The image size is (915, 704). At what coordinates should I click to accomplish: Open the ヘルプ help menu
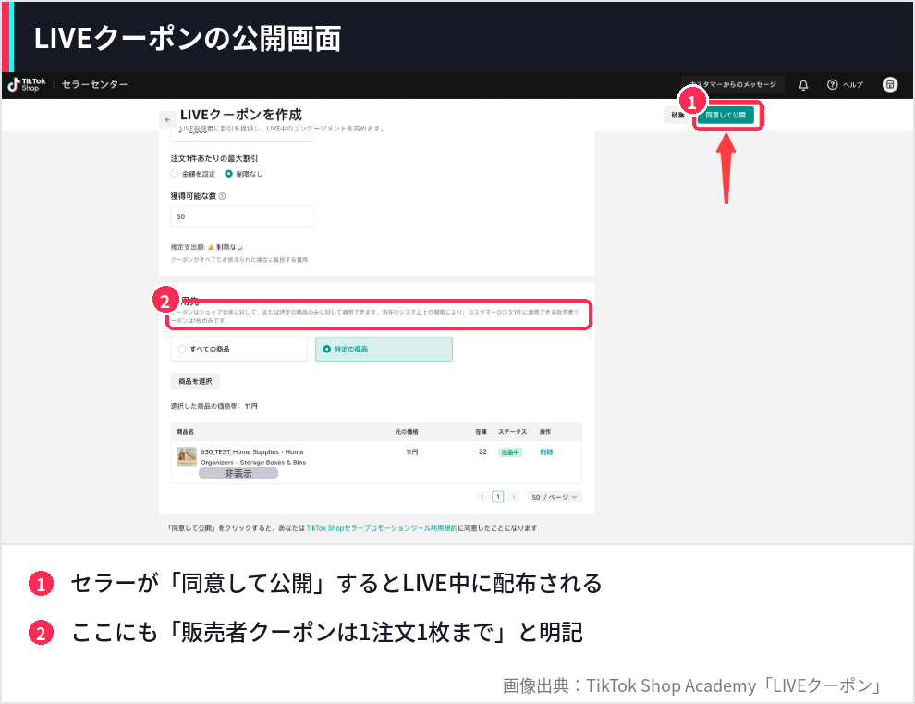pyautogui.click(x=845, y=85)
